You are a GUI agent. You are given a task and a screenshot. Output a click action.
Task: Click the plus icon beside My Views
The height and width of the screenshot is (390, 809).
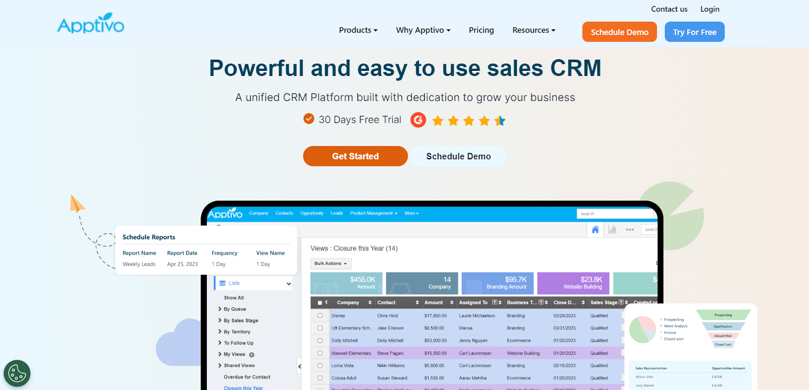[x=252, y=355]
